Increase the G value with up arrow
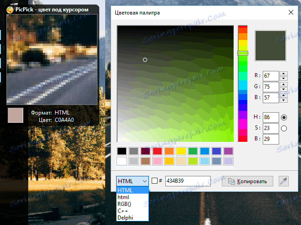The height and width of the screenshot is (225, 301). click(x=284, y=85)
